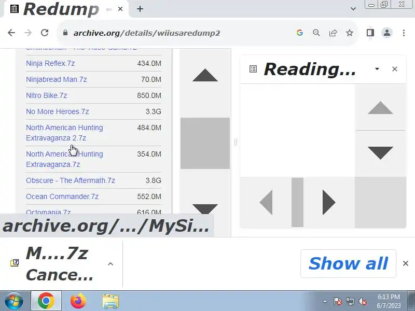This screenshot has height=311, width=415.
Task: Go back to the previous page
Action: point(11,33)
